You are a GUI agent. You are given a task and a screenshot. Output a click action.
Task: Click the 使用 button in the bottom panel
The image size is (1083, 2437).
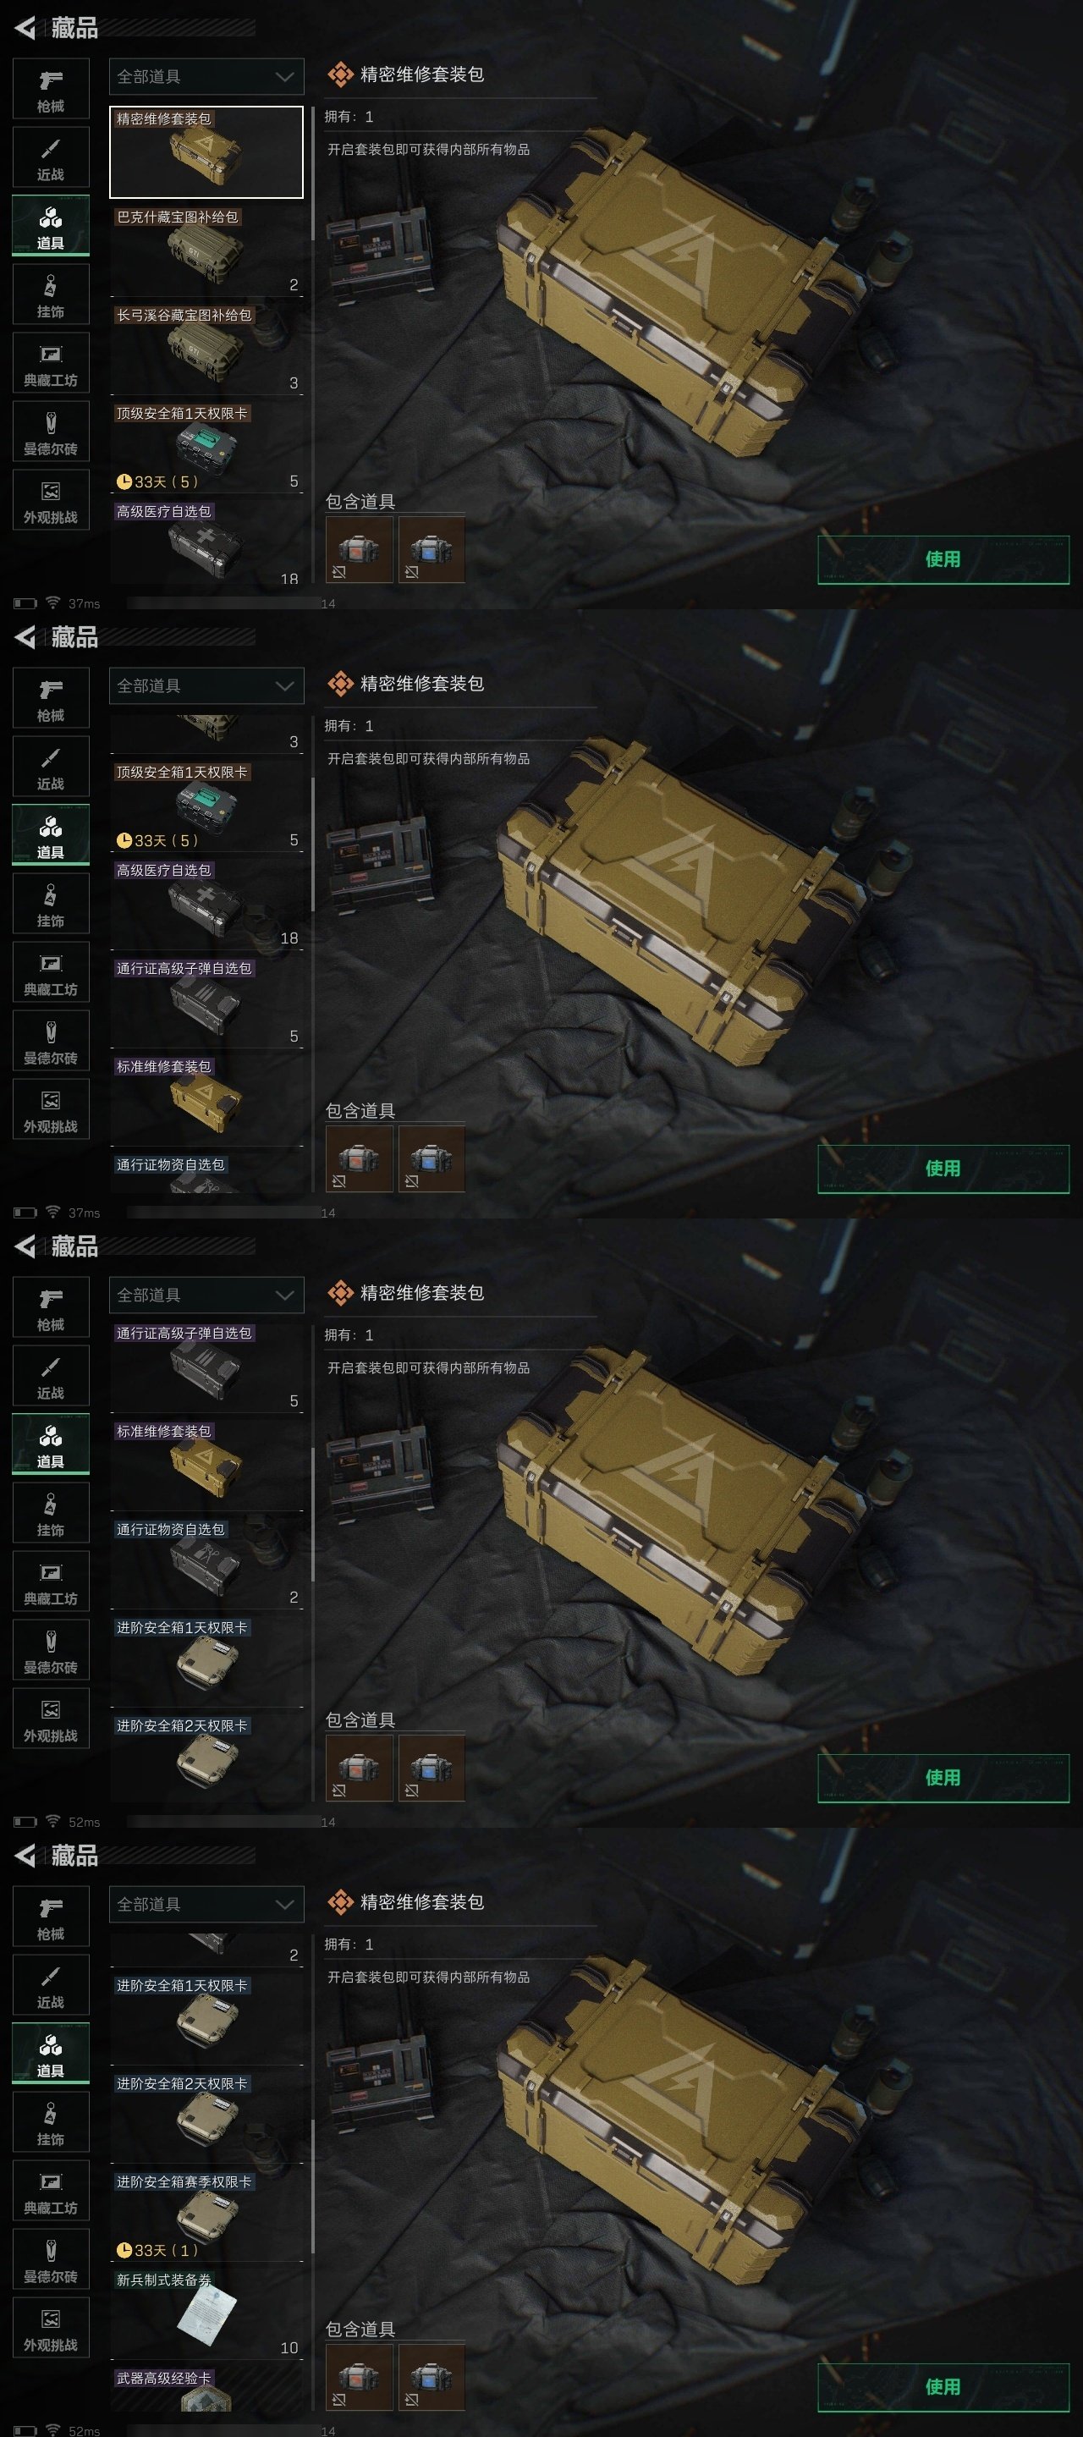coord(943,2387)
